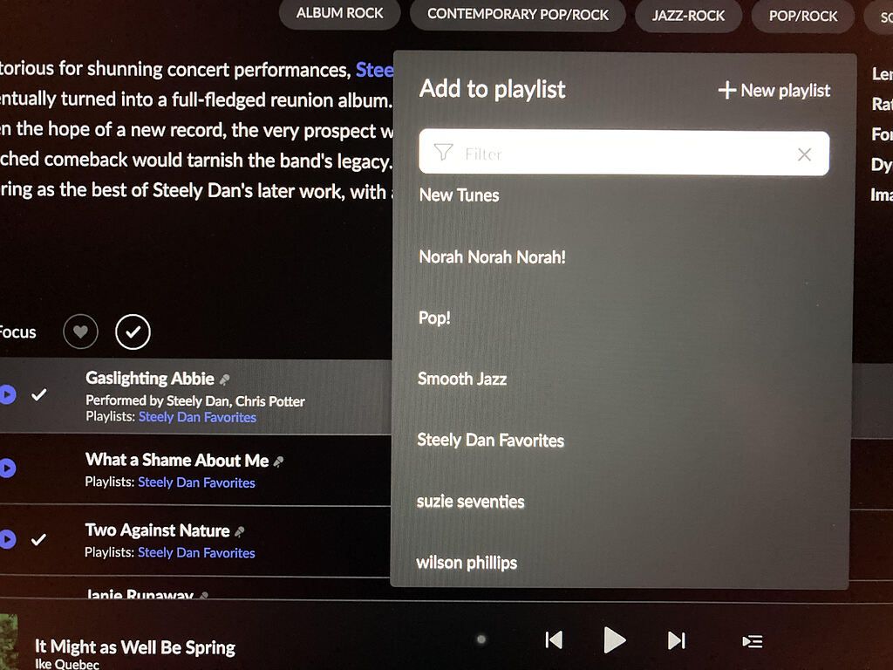Select the ALBUM ROCK genre tab
893x670 pixels.
338,14
